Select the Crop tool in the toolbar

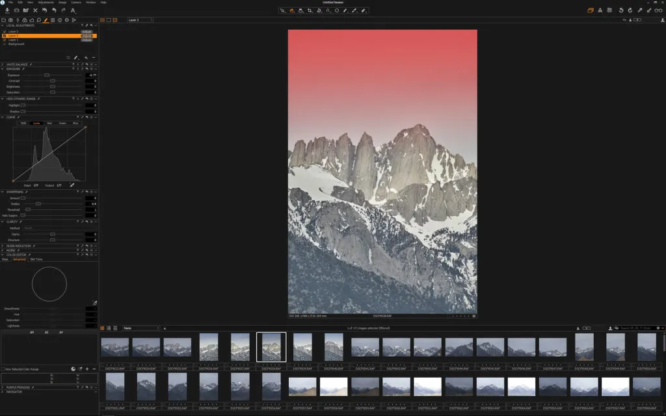pyautogui.click(x=309, y=10)
